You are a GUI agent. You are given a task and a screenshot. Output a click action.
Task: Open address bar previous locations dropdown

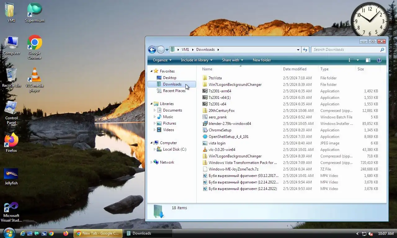click(298, 50)
